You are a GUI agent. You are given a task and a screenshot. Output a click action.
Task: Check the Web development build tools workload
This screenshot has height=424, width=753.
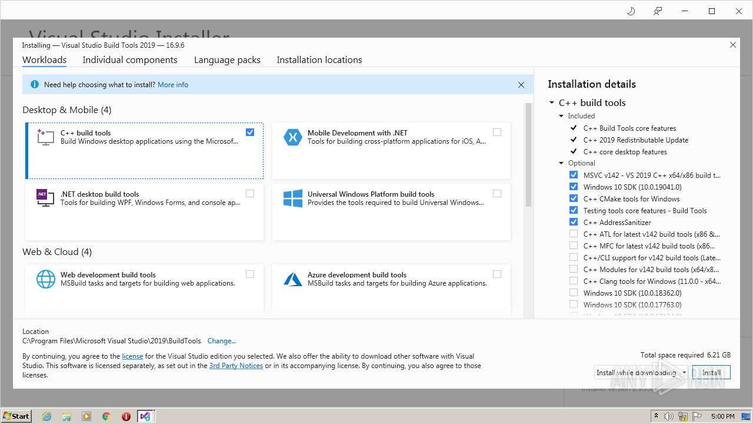(x=250, y=274)
